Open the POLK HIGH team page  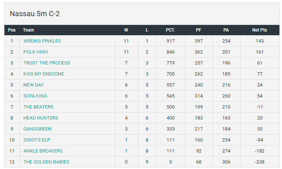pyautogui.click(x=35, y=52)
